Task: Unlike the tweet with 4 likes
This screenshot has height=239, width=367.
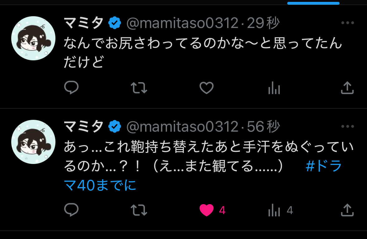Action: pyautogui.click(x=207, y=210)
